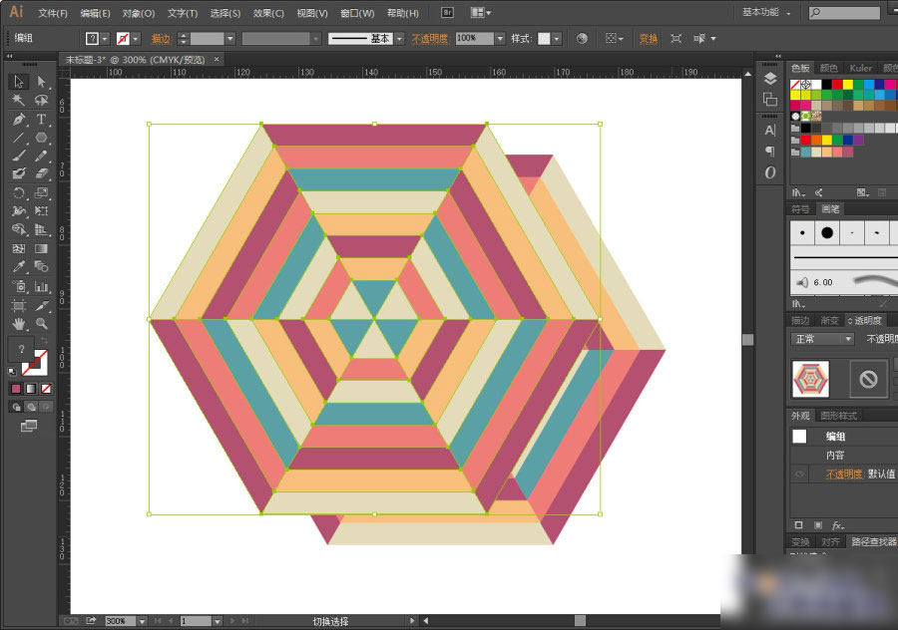898x630 pixels.
Task: Select the Width tool
Action: tap(18, 211)
